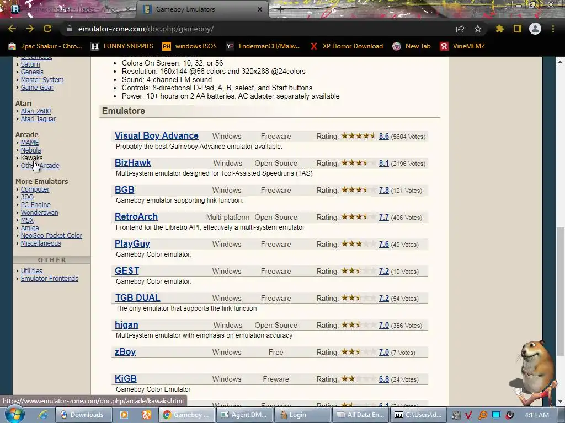565x423 pixels.
Task: Open the zBoy emulator link
Action: (x=125, y=352)
